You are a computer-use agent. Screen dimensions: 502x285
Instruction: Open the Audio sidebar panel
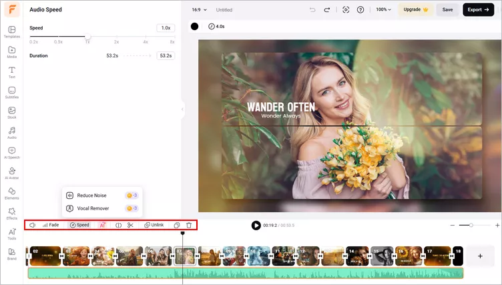coord(12,133)
